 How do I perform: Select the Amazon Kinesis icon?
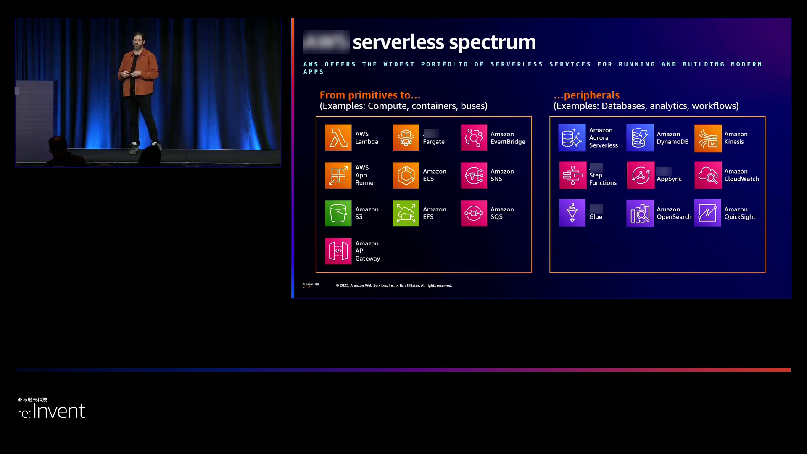[708, 138]
